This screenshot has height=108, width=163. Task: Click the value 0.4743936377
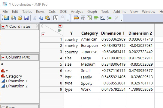click(x=141, y=71)
